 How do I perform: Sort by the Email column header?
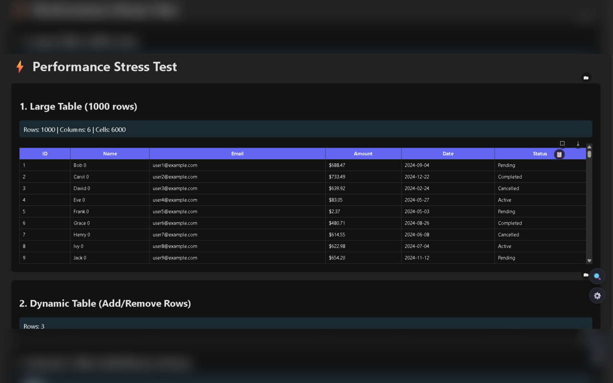[x=238, y=154]
